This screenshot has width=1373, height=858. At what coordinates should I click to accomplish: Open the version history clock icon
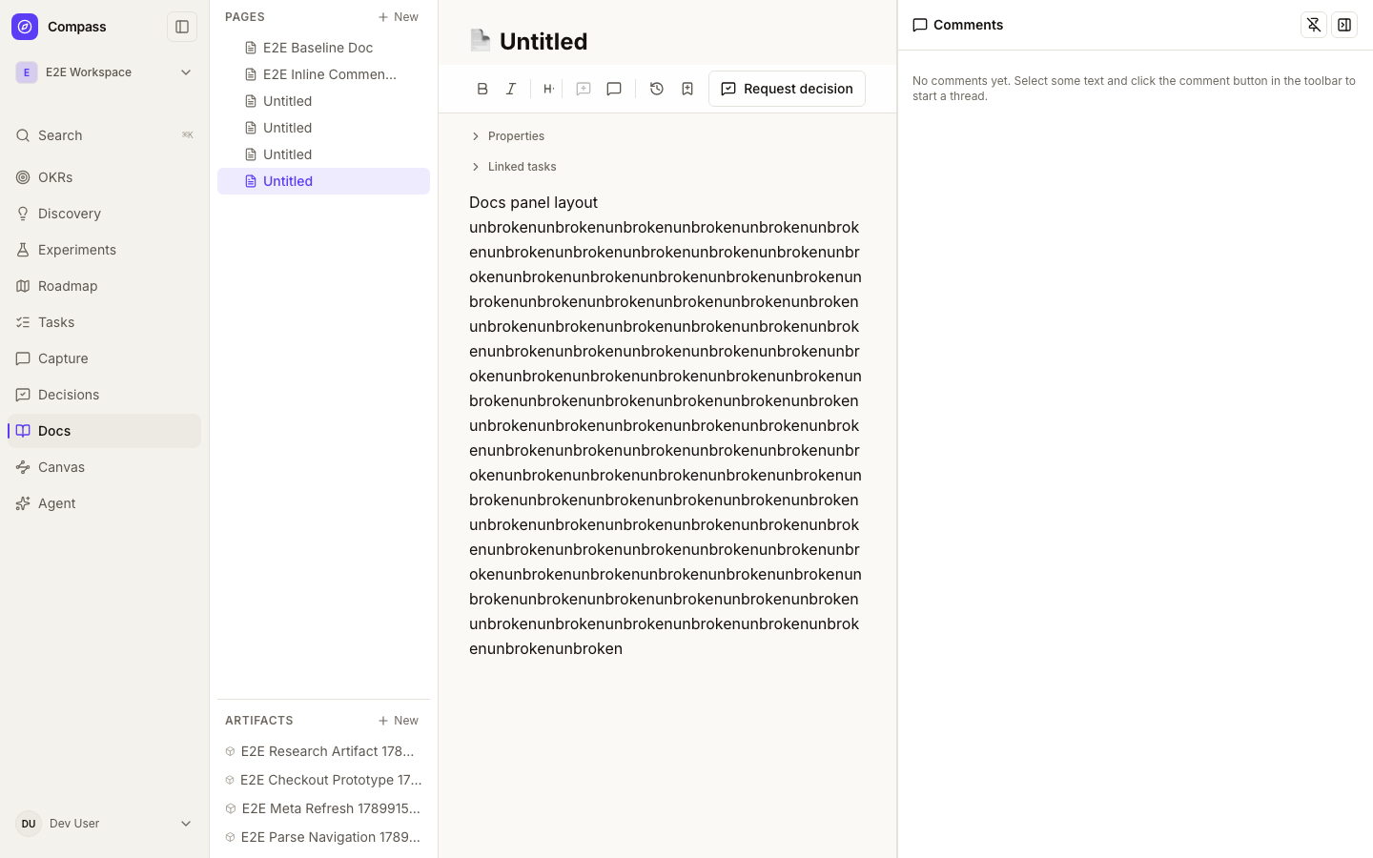(657, 89)
